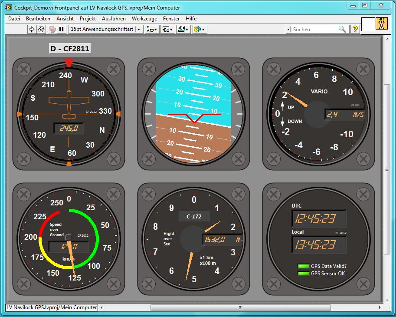Click the Pause button in toolbar
396x317 pixels.
click(62, 29)
